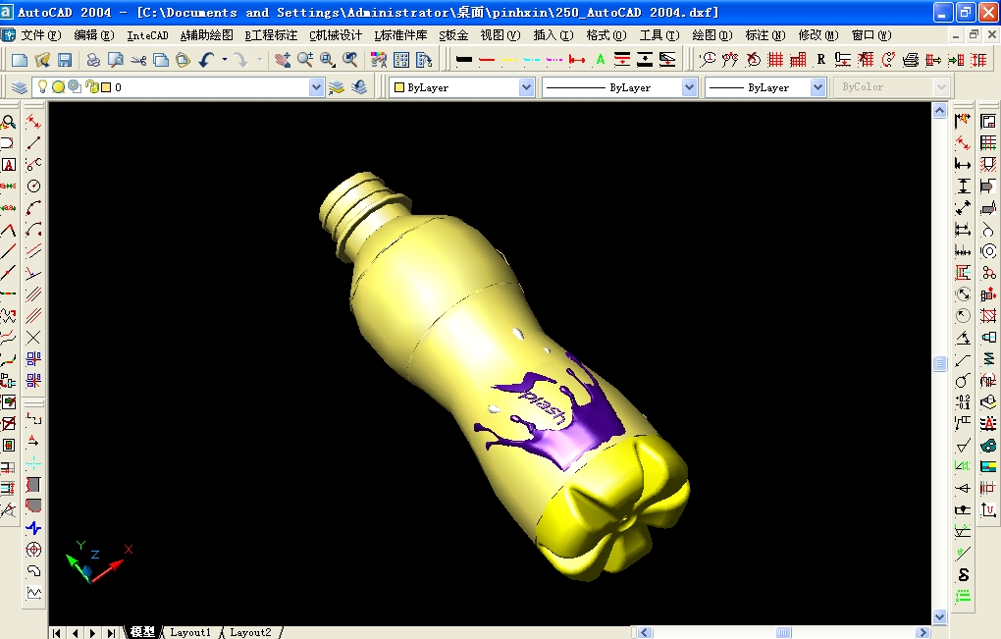This screenshot has height=639, width=1001.
Task: Click the red target center-mark icon
Action: 33,550
